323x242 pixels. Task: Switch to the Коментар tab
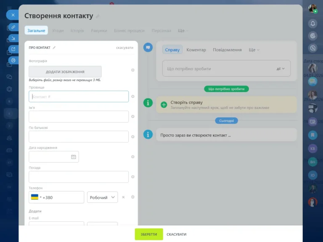click(x=196, y=50)
